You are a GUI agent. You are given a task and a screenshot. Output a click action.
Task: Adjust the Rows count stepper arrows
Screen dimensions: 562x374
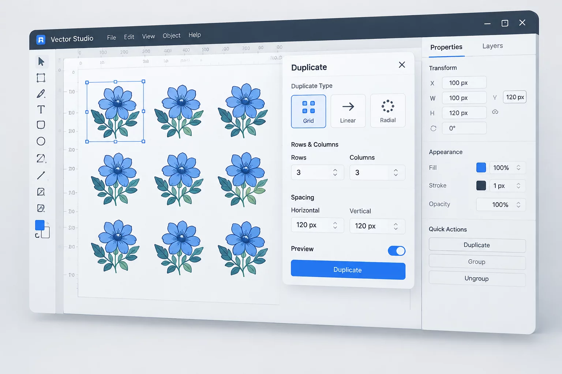click(335, 172)
